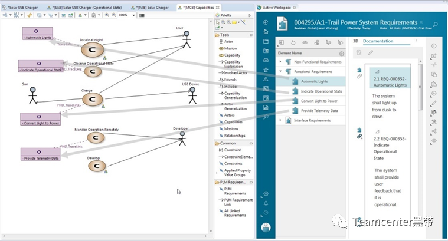Screen dimensions: 448x241
Task: Pick the Mission tool in Palette
Action: tap(227, 48)
